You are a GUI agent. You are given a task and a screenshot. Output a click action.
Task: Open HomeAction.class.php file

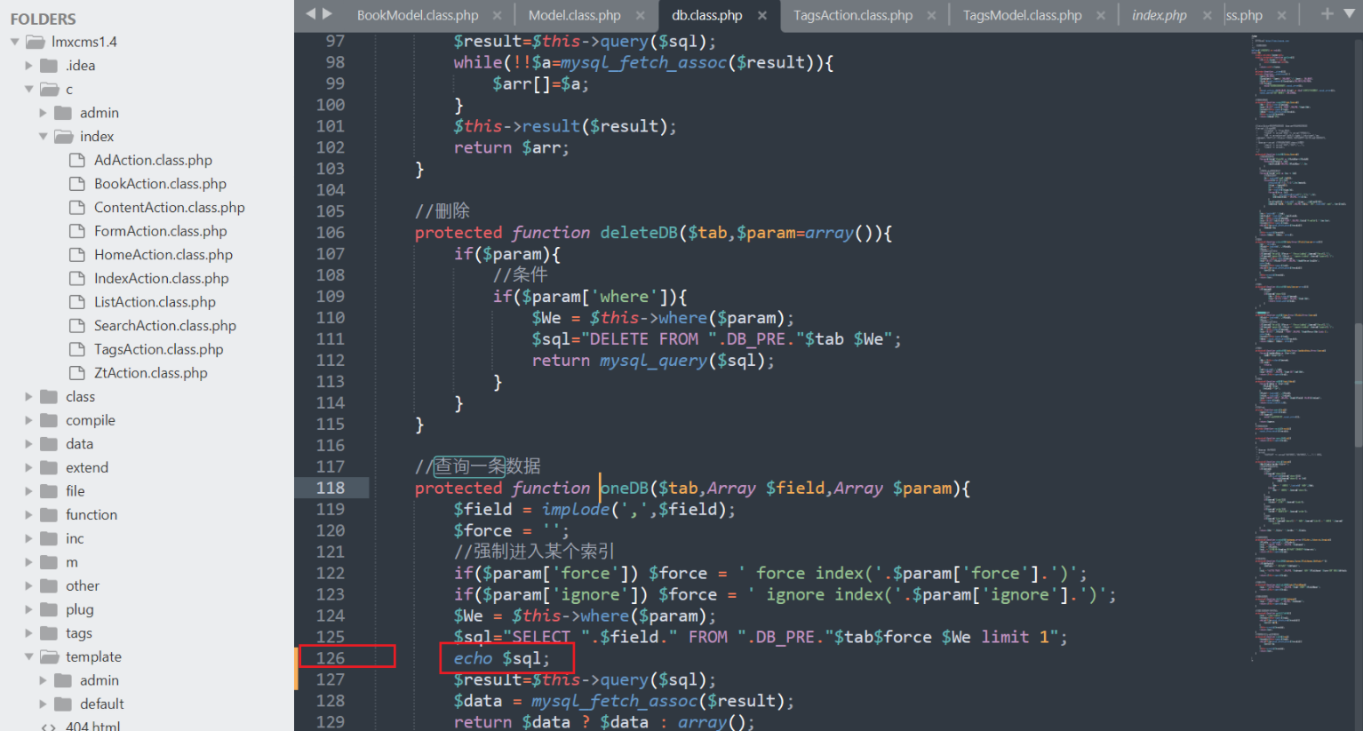click(163, 255)
